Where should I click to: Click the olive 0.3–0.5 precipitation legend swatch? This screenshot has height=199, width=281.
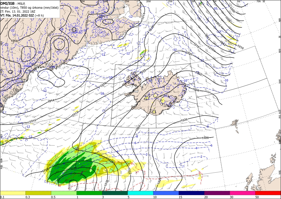tap(38, 193)
